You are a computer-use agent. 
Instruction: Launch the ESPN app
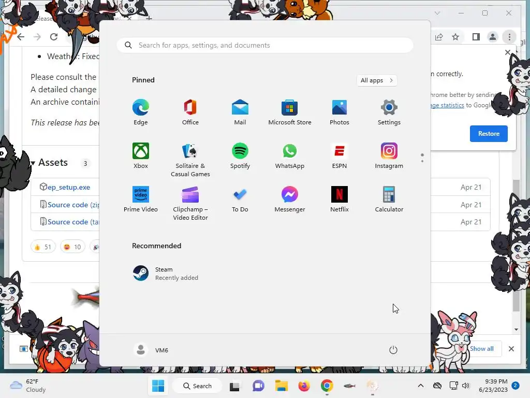coord(340,156)
